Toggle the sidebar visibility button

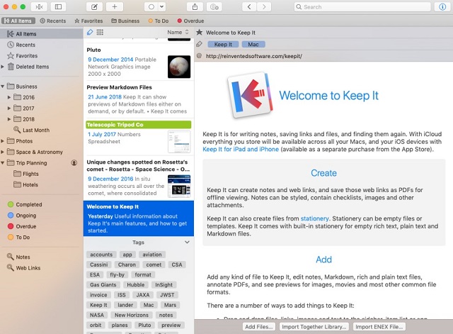click(58, 6)
